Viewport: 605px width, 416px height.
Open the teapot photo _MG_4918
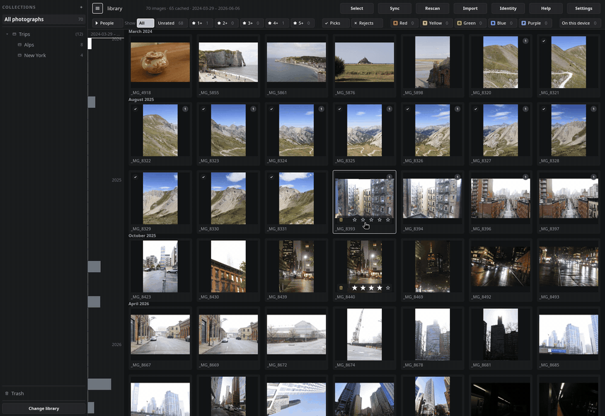coord(160,62)
